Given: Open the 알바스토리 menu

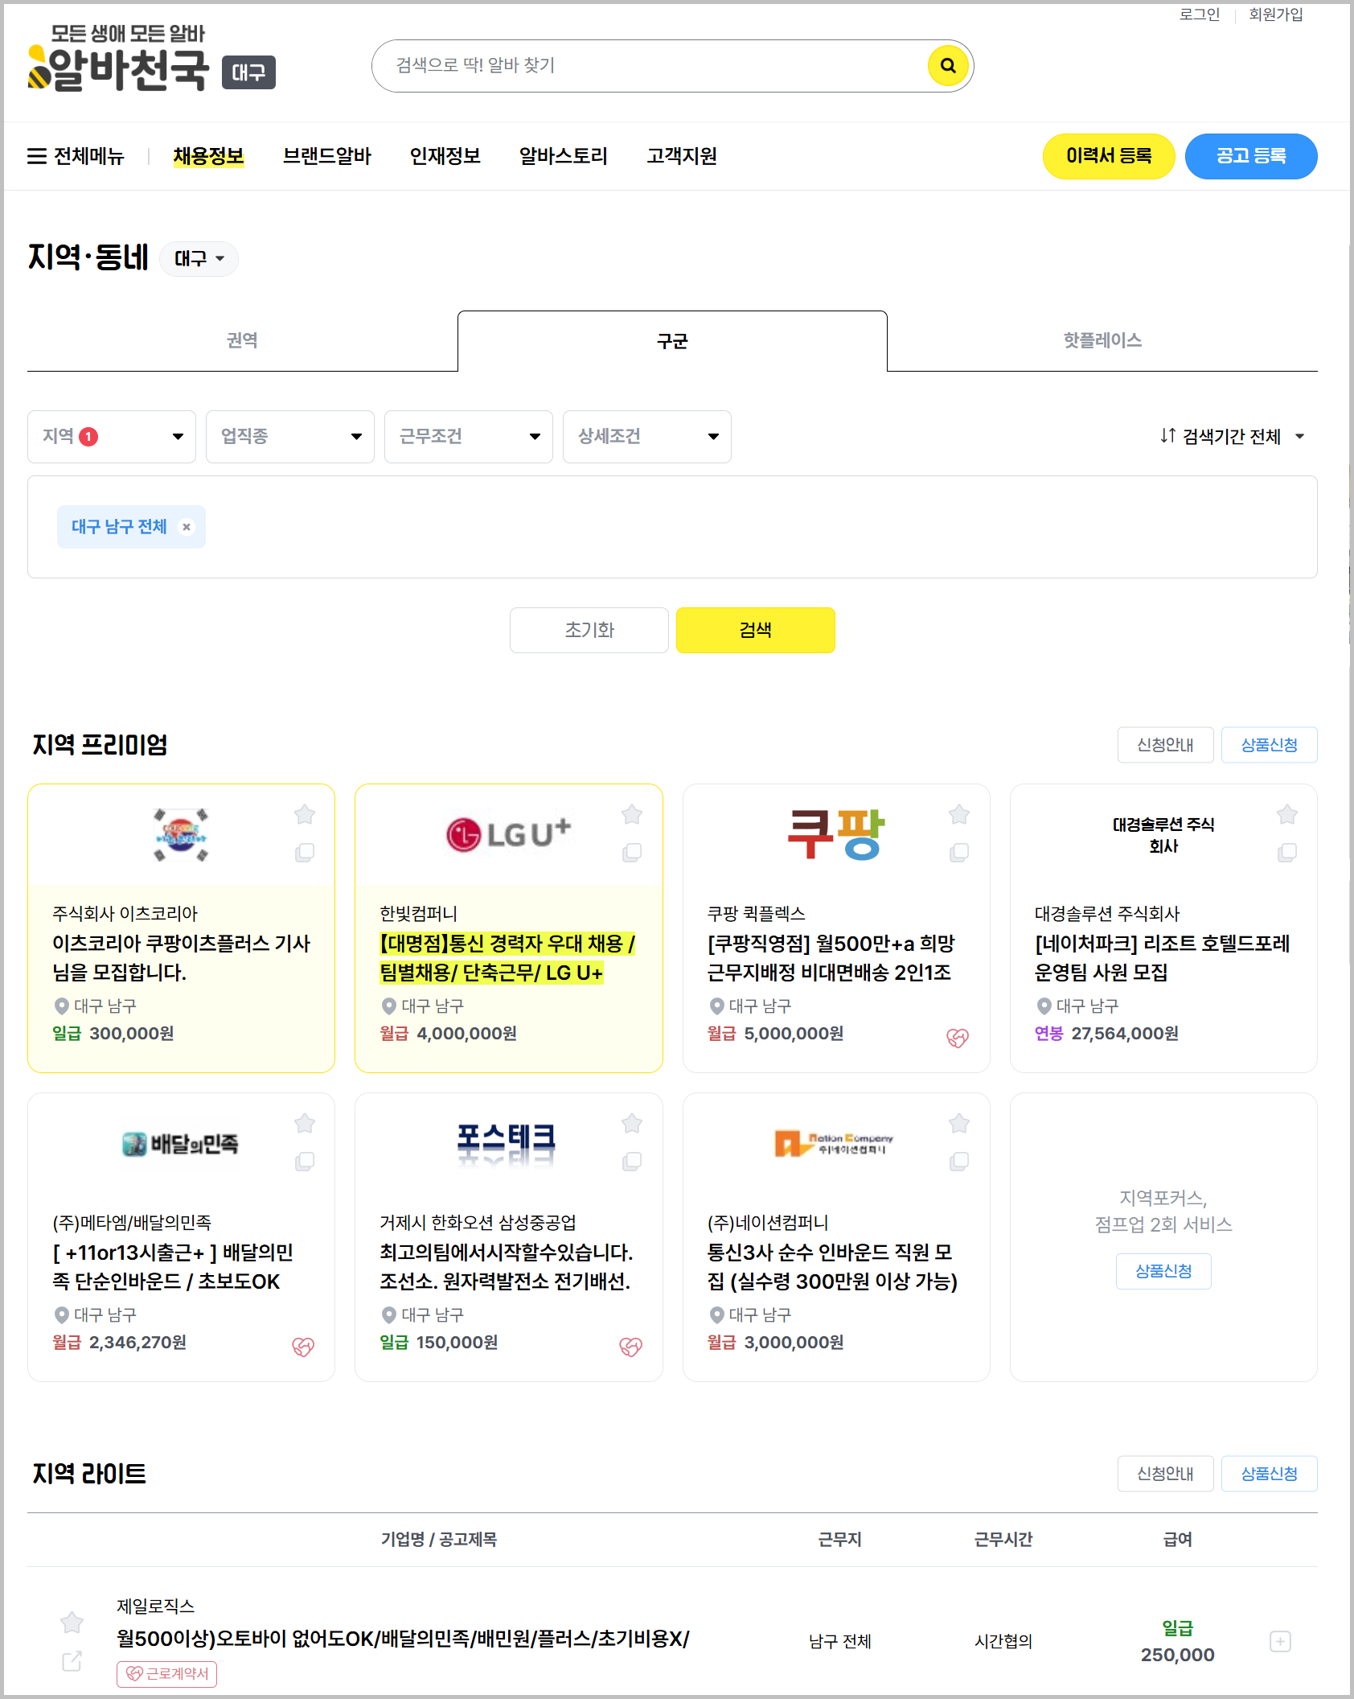Looking at the screenshot, I should click(x=564, y=156).
